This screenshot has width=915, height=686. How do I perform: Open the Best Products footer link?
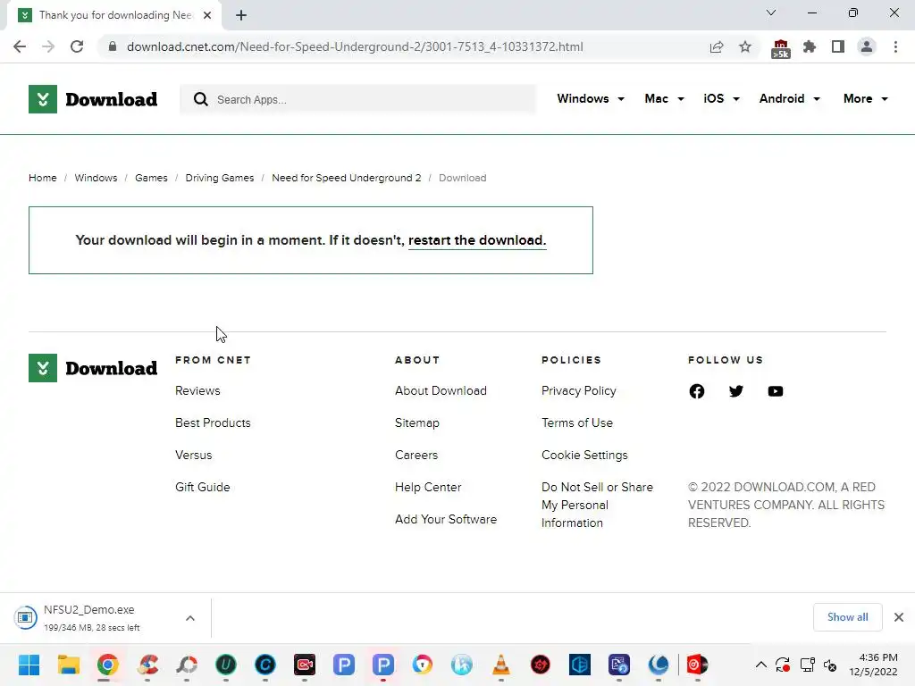(213, 422)
